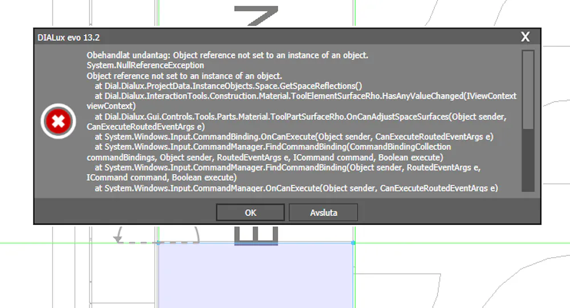This screenshot has width=570, height=308.
Task: Click the error message scrollbar thumb
Action: 528,90
